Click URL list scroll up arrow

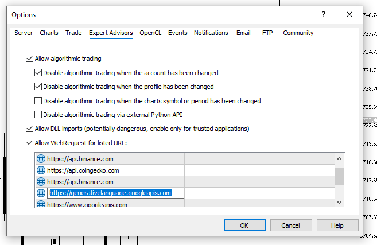click(339, 158)
